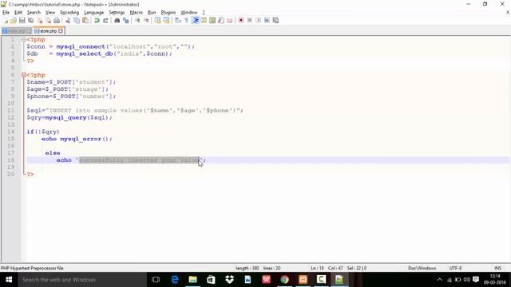
Task: Click the UTF-8 encoding status entry
Action: click(455, 268)
